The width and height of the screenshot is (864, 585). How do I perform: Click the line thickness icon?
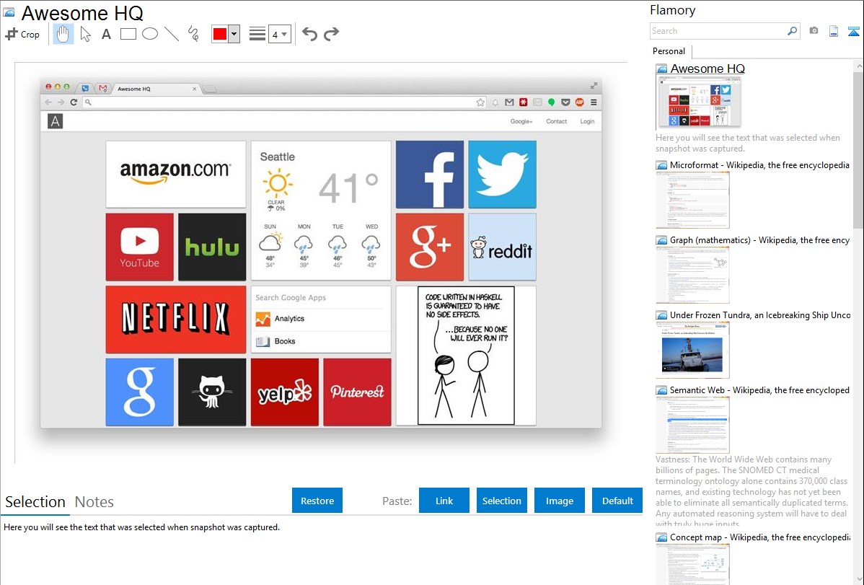(x=257, y=34)
